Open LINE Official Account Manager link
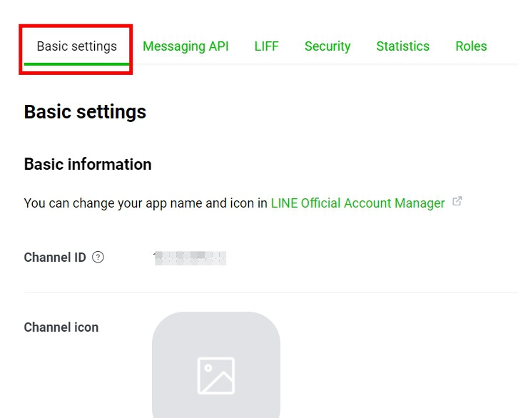 coord(357,203)
